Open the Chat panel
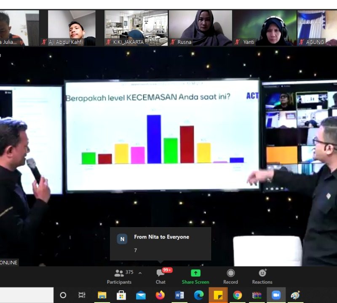The image size is (337, 303). [160, 276]
